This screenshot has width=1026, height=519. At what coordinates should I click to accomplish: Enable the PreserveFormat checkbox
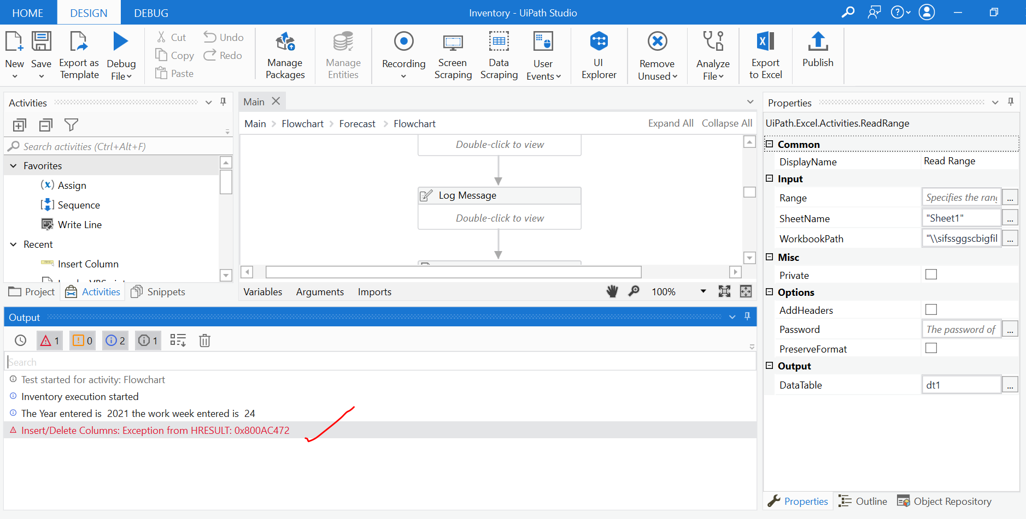[931, 348]
